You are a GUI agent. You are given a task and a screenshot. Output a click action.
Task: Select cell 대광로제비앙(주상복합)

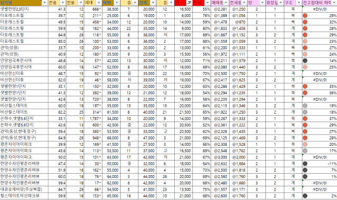(24, 189)
